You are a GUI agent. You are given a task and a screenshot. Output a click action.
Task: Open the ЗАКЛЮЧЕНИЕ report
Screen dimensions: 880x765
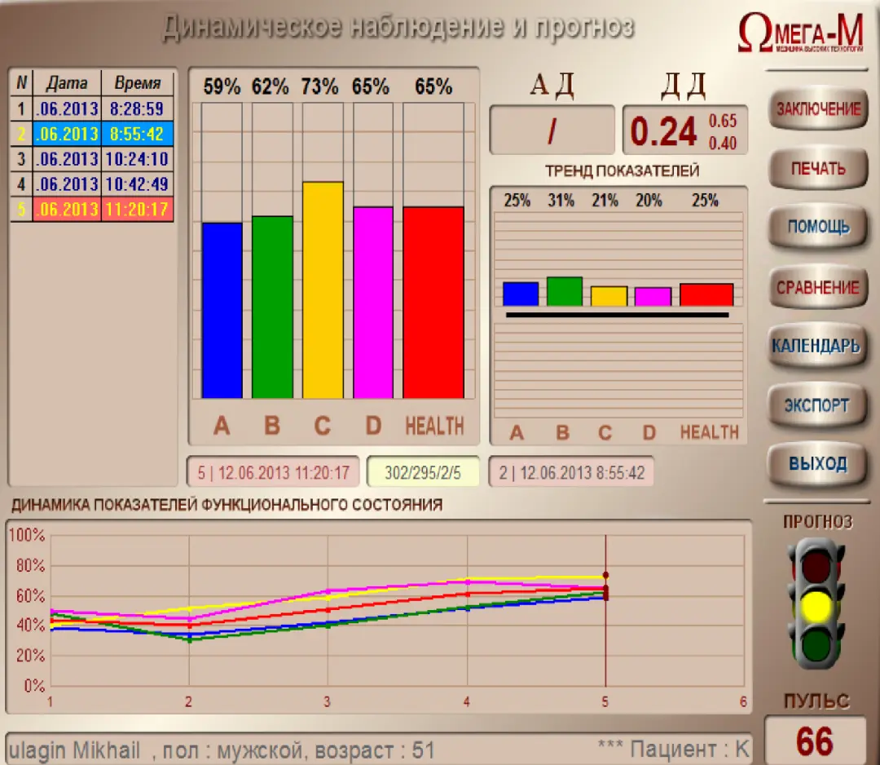click(818, 108)
